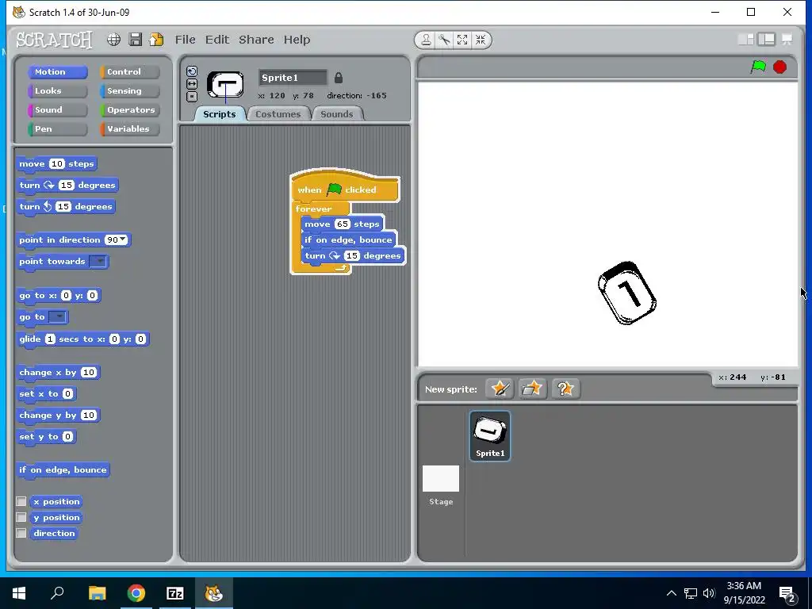
Task: Switch to the Sounds tab
Action: coord(337,114)
